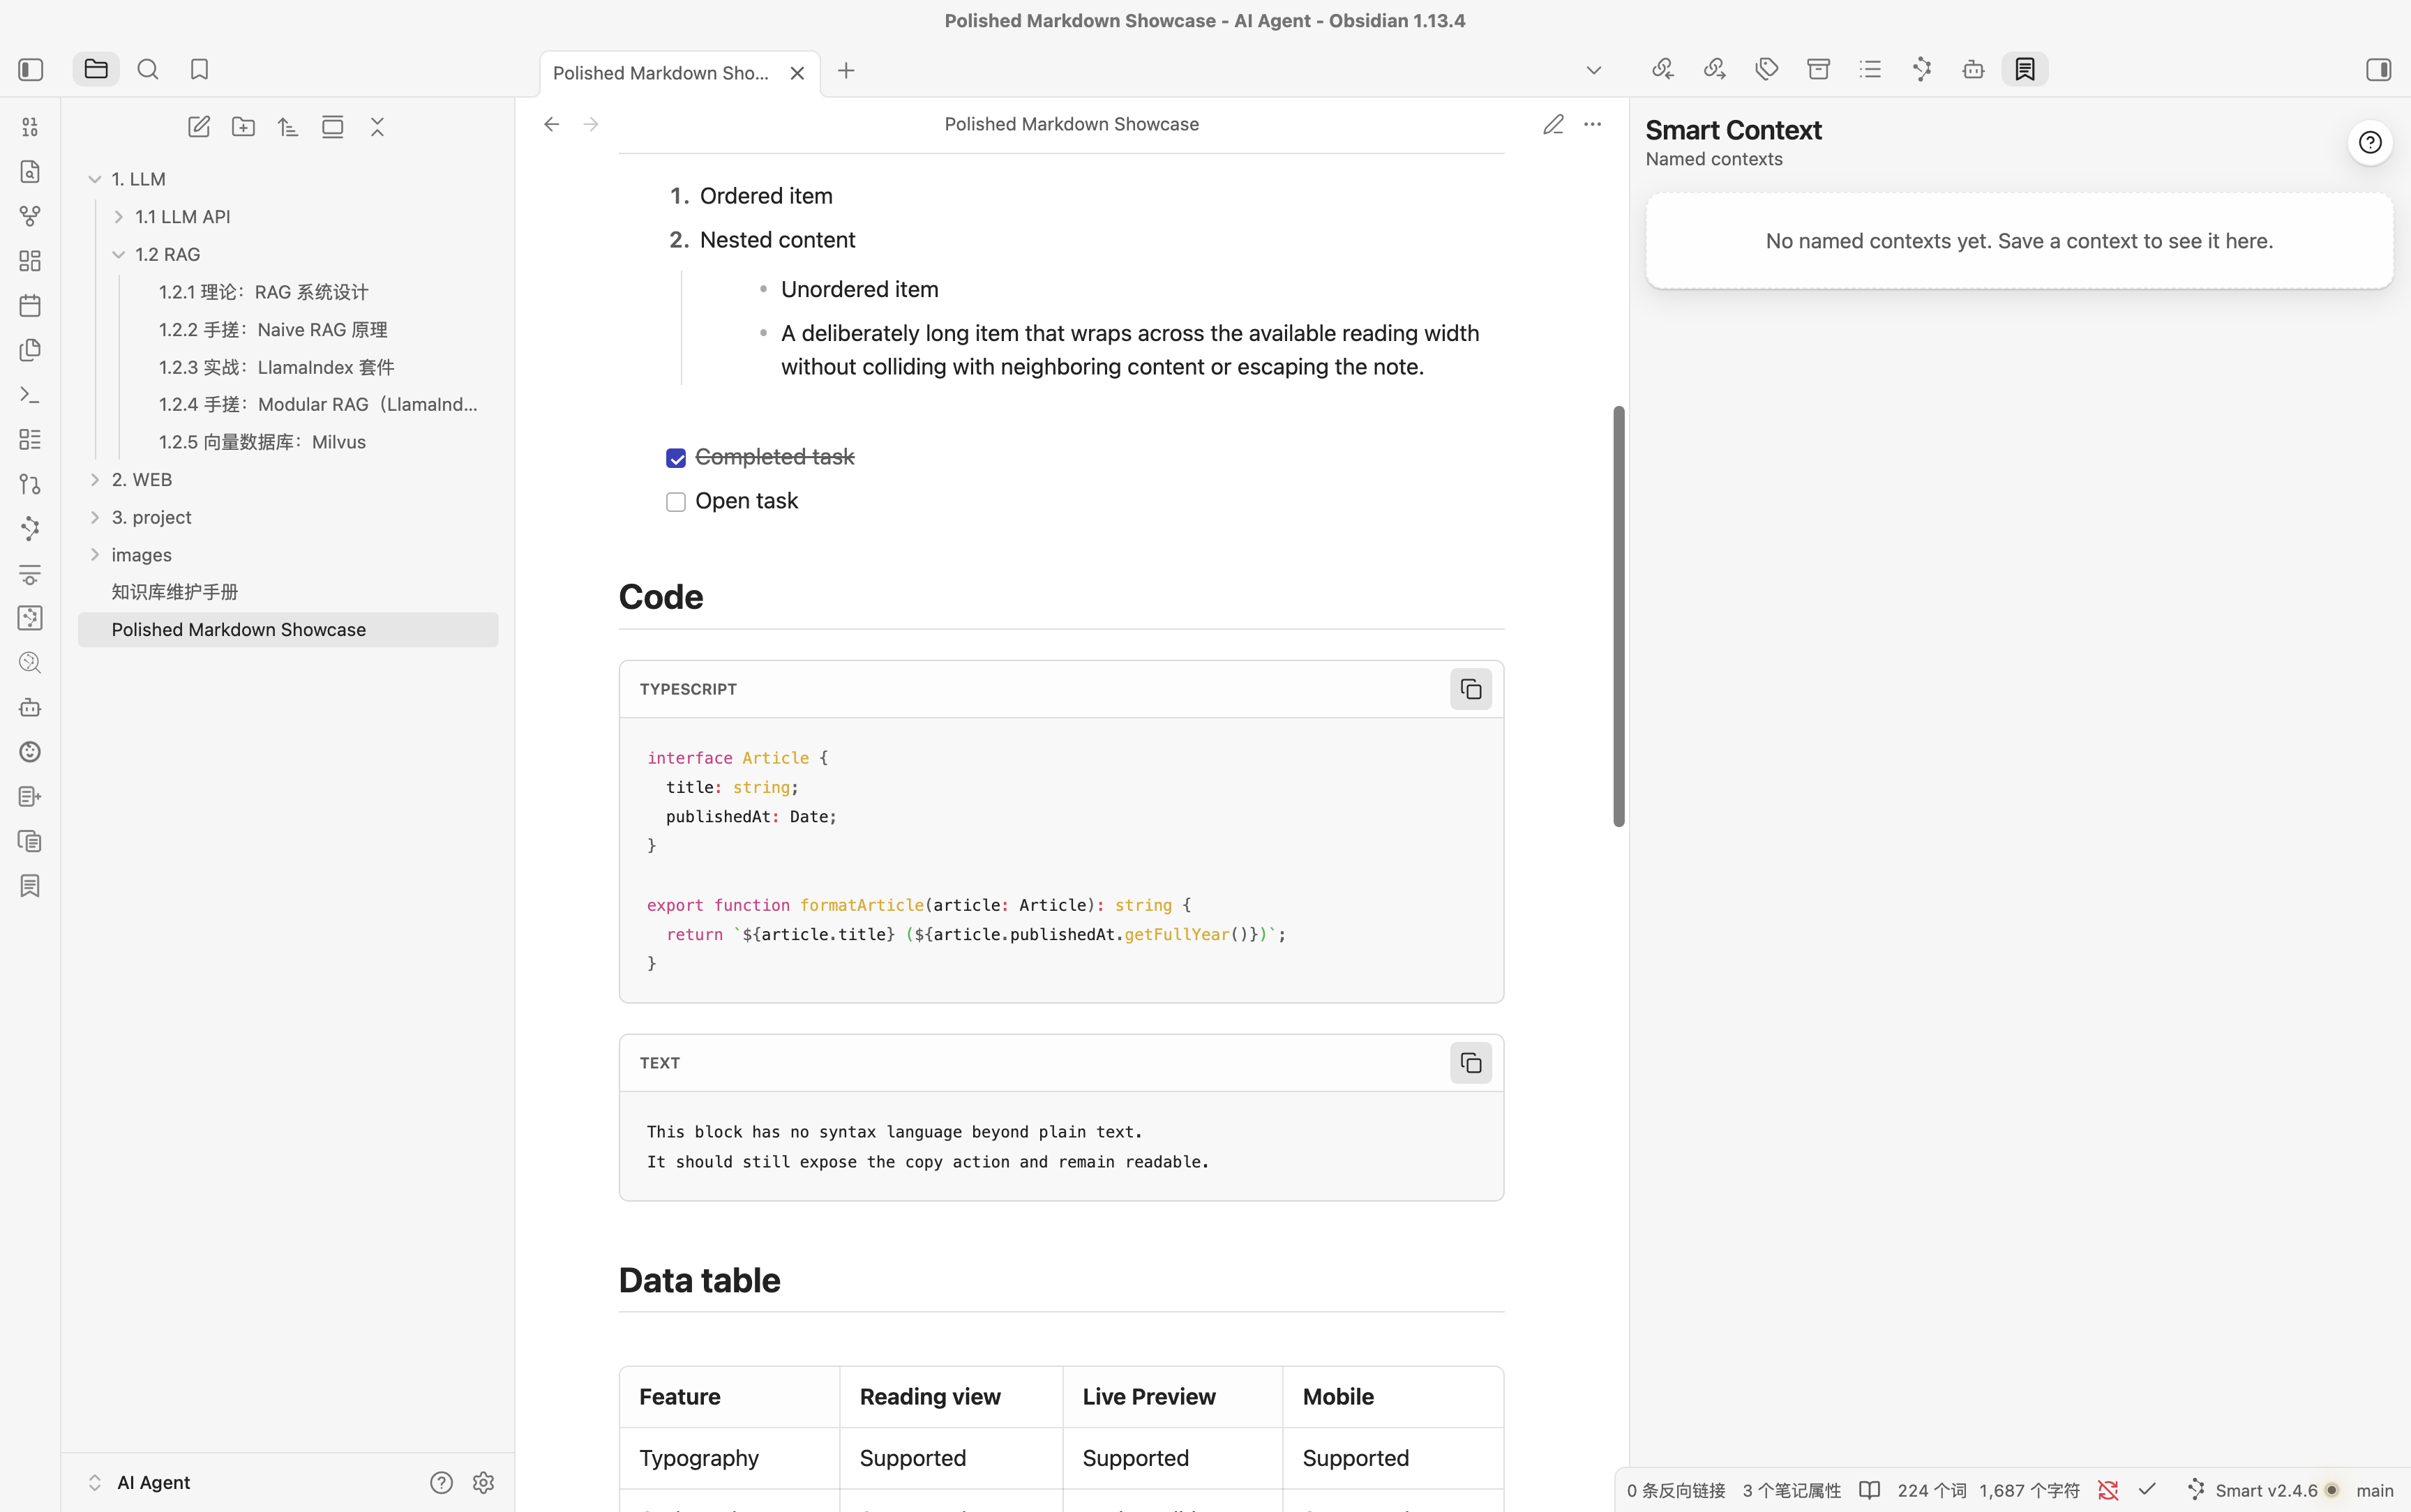This screenshot has height=1512, width=2411.
Task: Click Smart v2.4.6 status item
Action: click(x=2264, y=1491)
